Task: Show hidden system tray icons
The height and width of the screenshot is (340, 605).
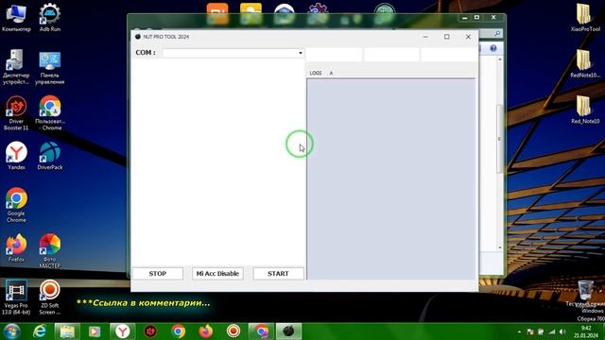Action: pyautogui.click(x=519, y=331)
